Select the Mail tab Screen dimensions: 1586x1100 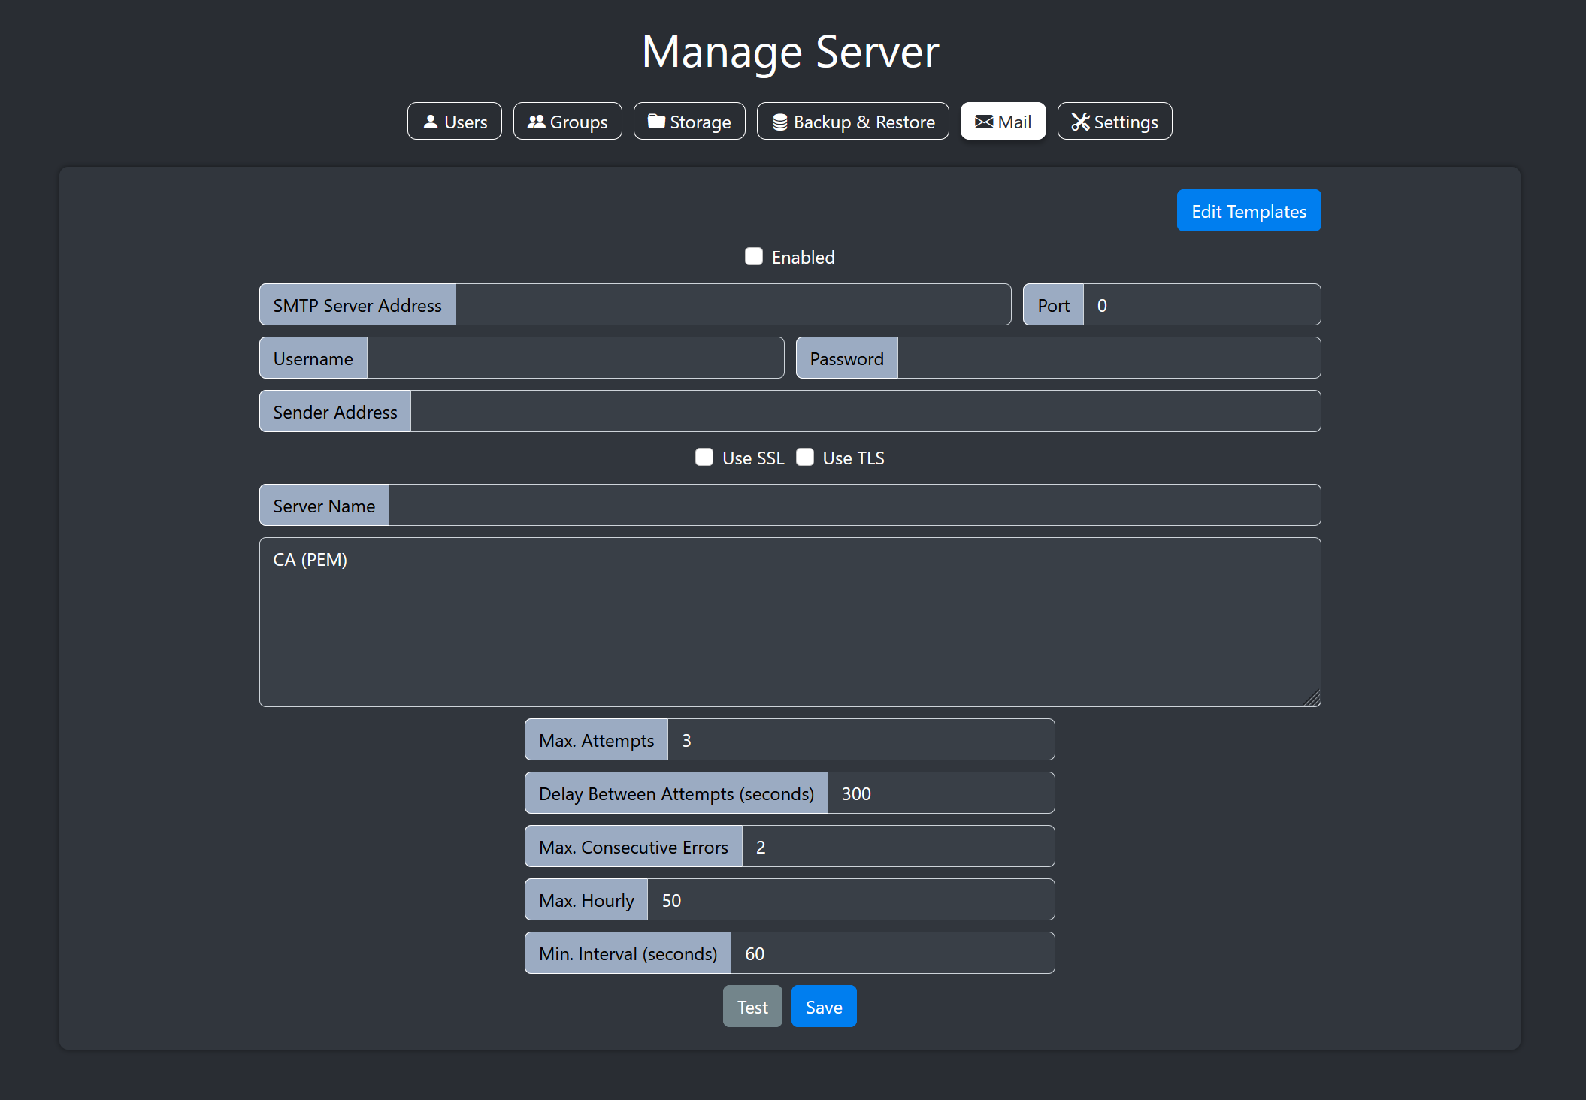coord(1003,122)
